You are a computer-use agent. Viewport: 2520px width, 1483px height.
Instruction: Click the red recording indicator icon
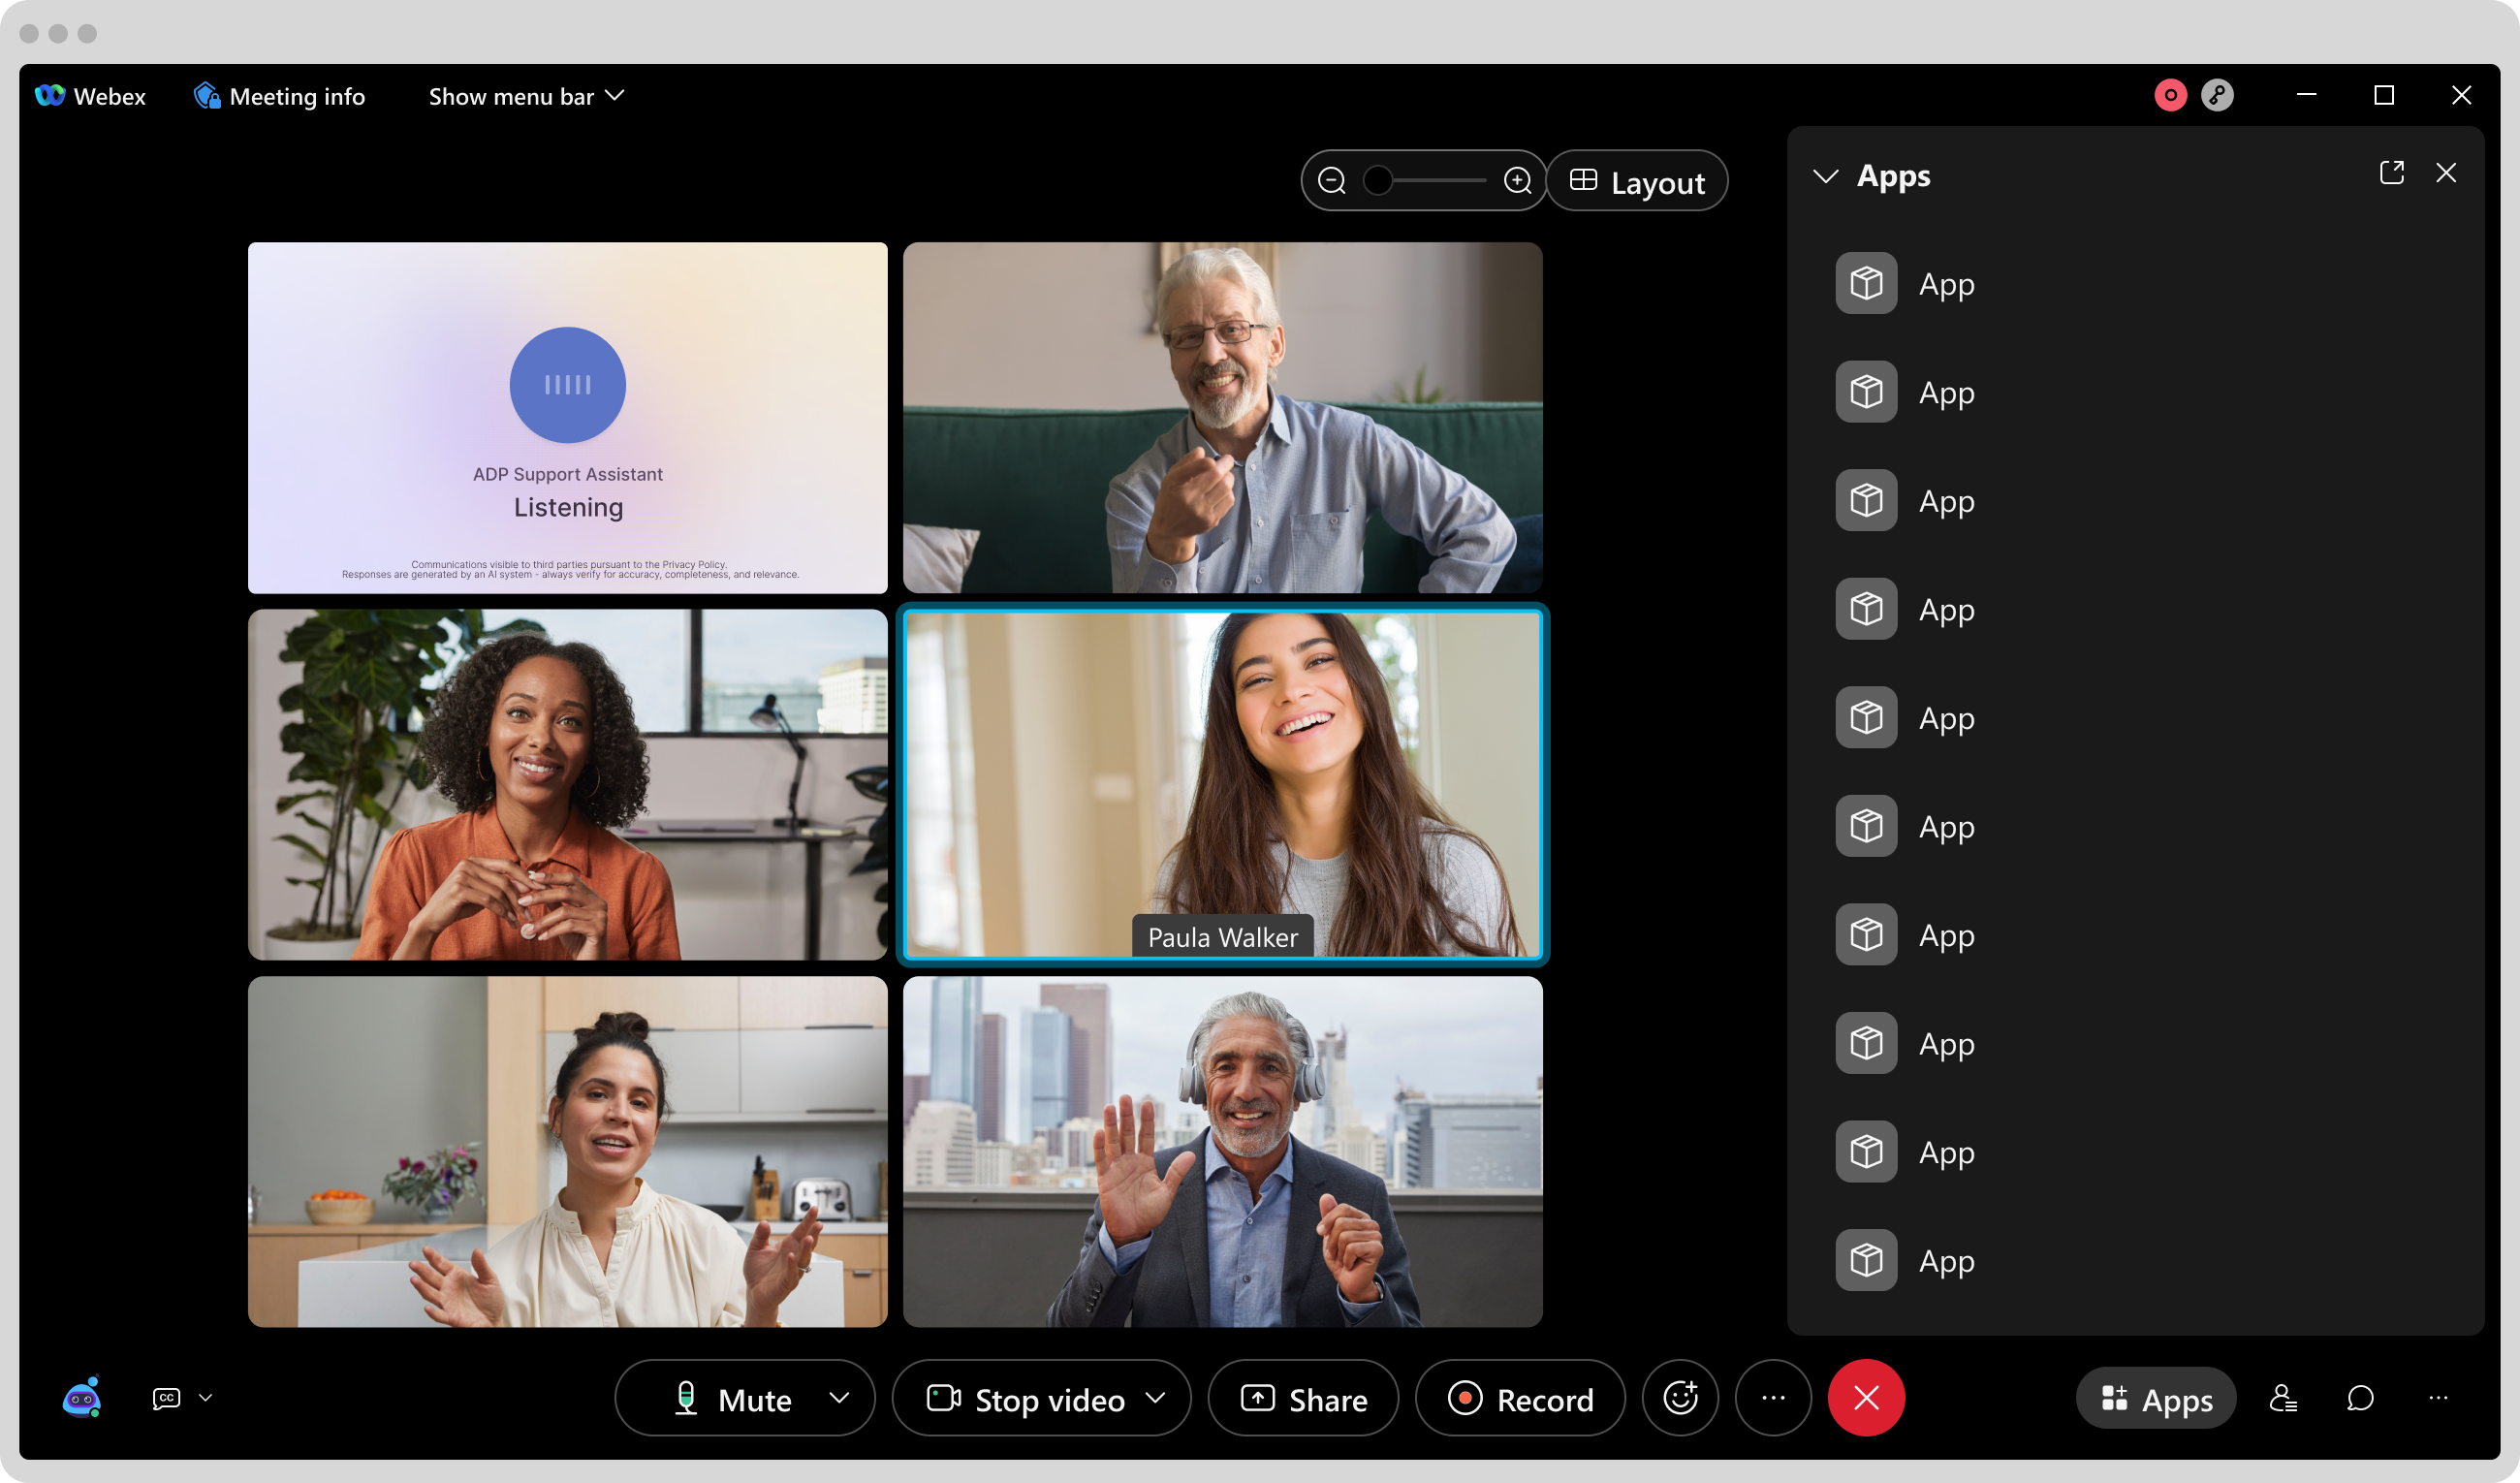click(x=2170, y=96)
